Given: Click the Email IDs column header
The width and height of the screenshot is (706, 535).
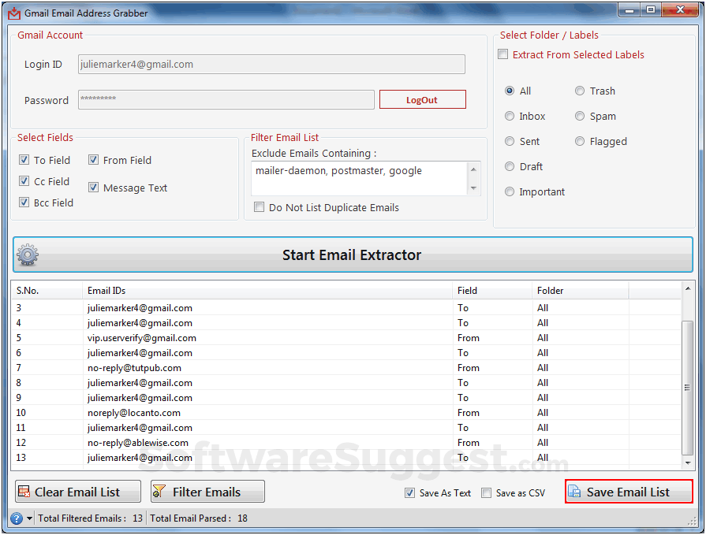Looking at the screenshot, I should 267,291.
